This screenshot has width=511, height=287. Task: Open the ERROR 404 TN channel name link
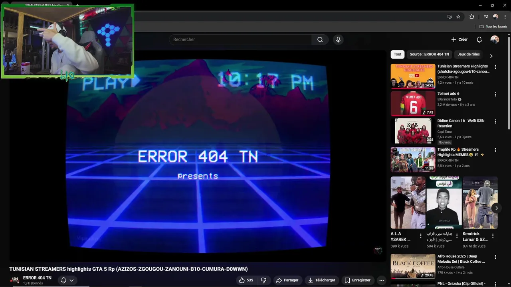click(37, 278)
